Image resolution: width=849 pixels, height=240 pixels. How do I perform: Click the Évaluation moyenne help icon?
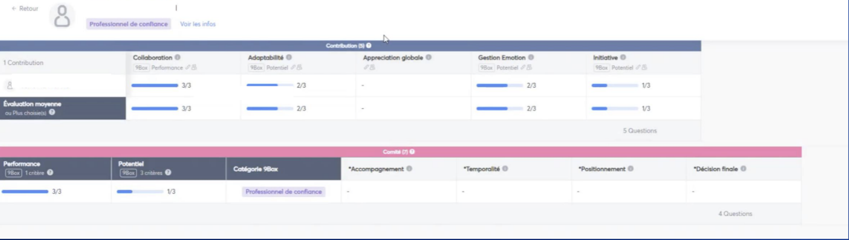[x=52, y=112]
